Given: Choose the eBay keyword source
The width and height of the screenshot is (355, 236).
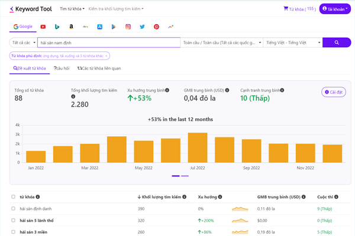Looking at the screenshot, I should click(85, 27).
